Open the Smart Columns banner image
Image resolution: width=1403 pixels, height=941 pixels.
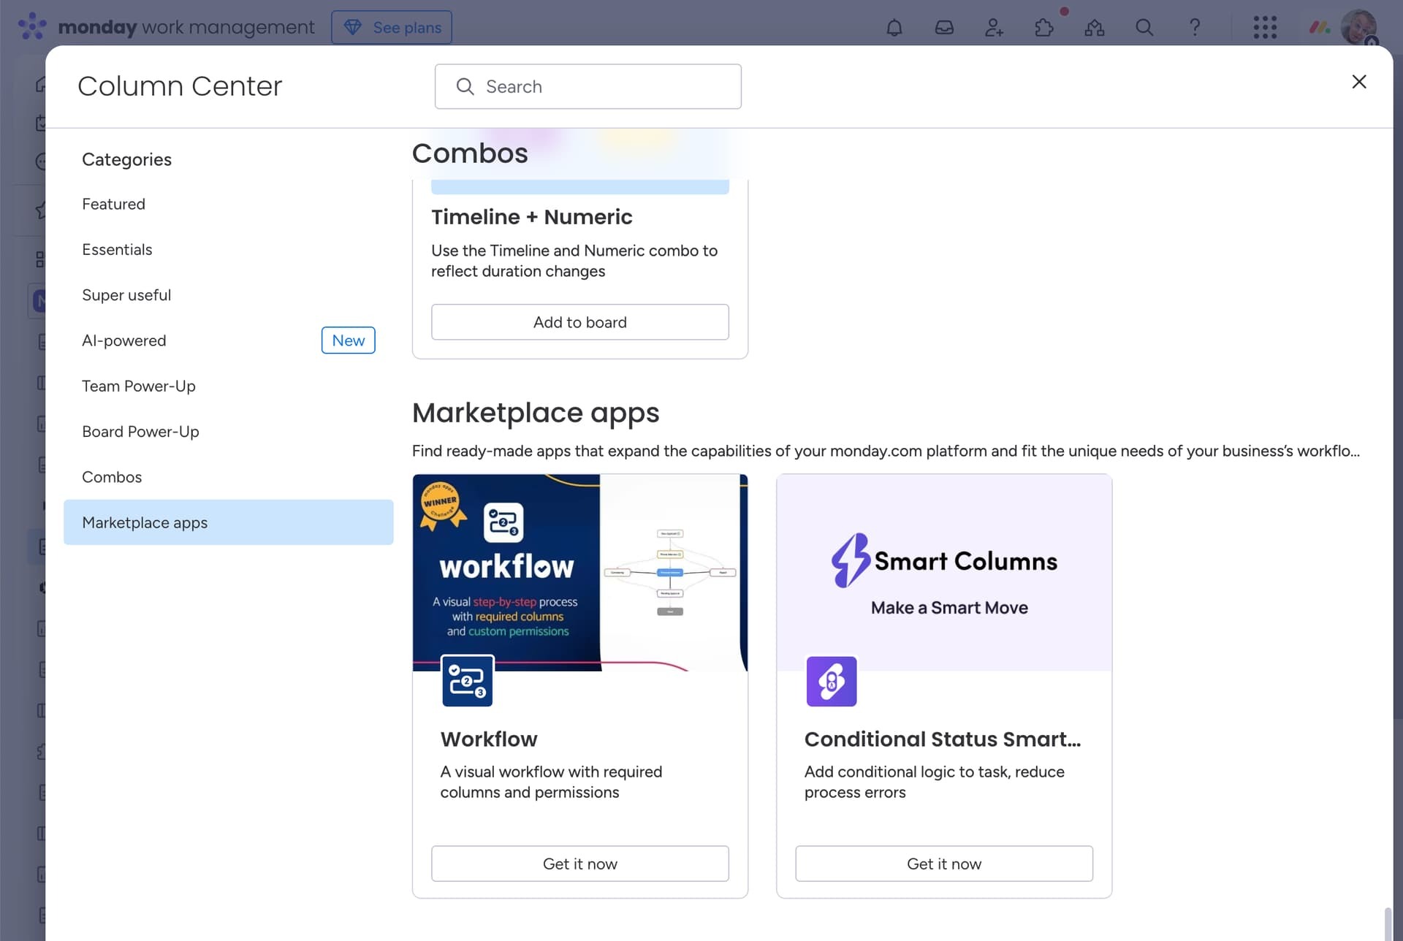tap(943, 573)
